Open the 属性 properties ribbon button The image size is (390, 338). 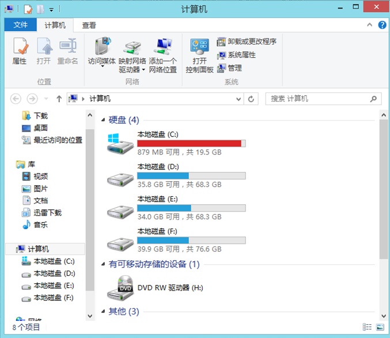click(x=20, y=51)
